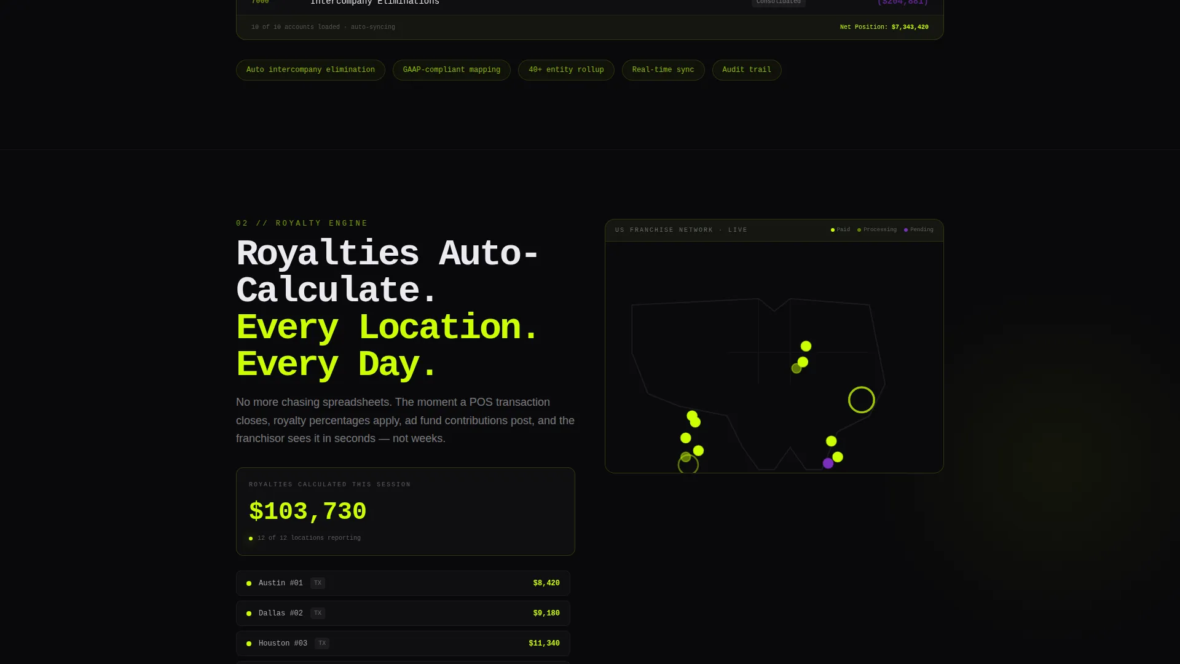Click the $11,340 royalty amount

[544, 643]
